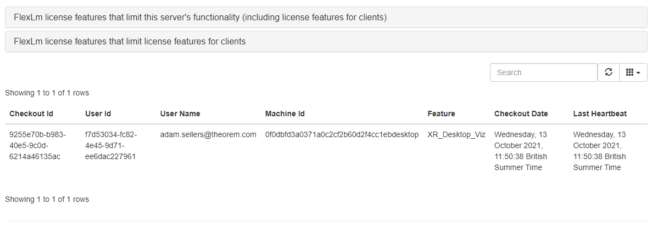
Task: Expand the client license features panel
Action: point(130,42)
